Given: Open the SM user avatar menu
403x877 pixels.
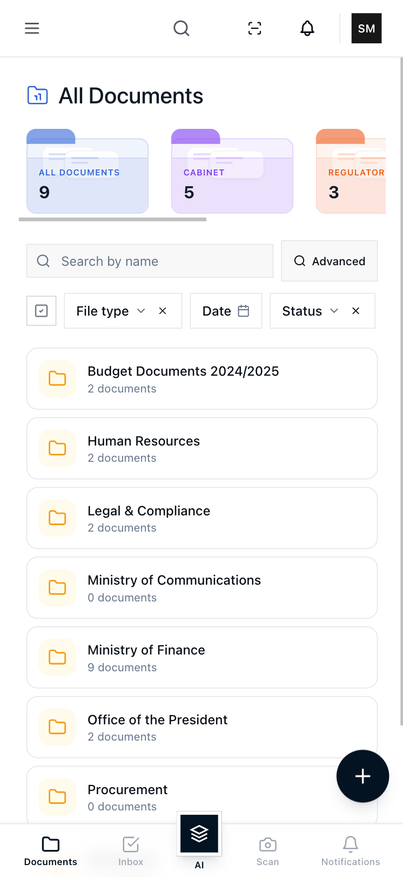Looking at the screenshot, I should 366,28.
